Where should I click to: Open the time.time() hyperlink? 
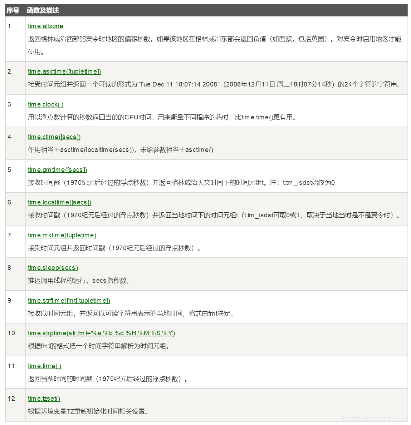click(x=45, y=366)
